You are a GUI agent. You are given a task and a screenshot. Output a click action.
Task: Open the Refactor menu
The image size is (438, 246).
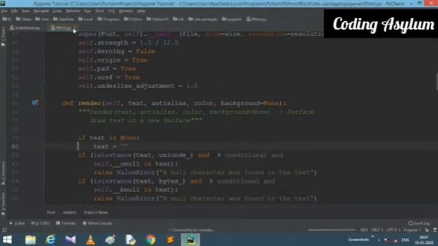coord(73,11)
